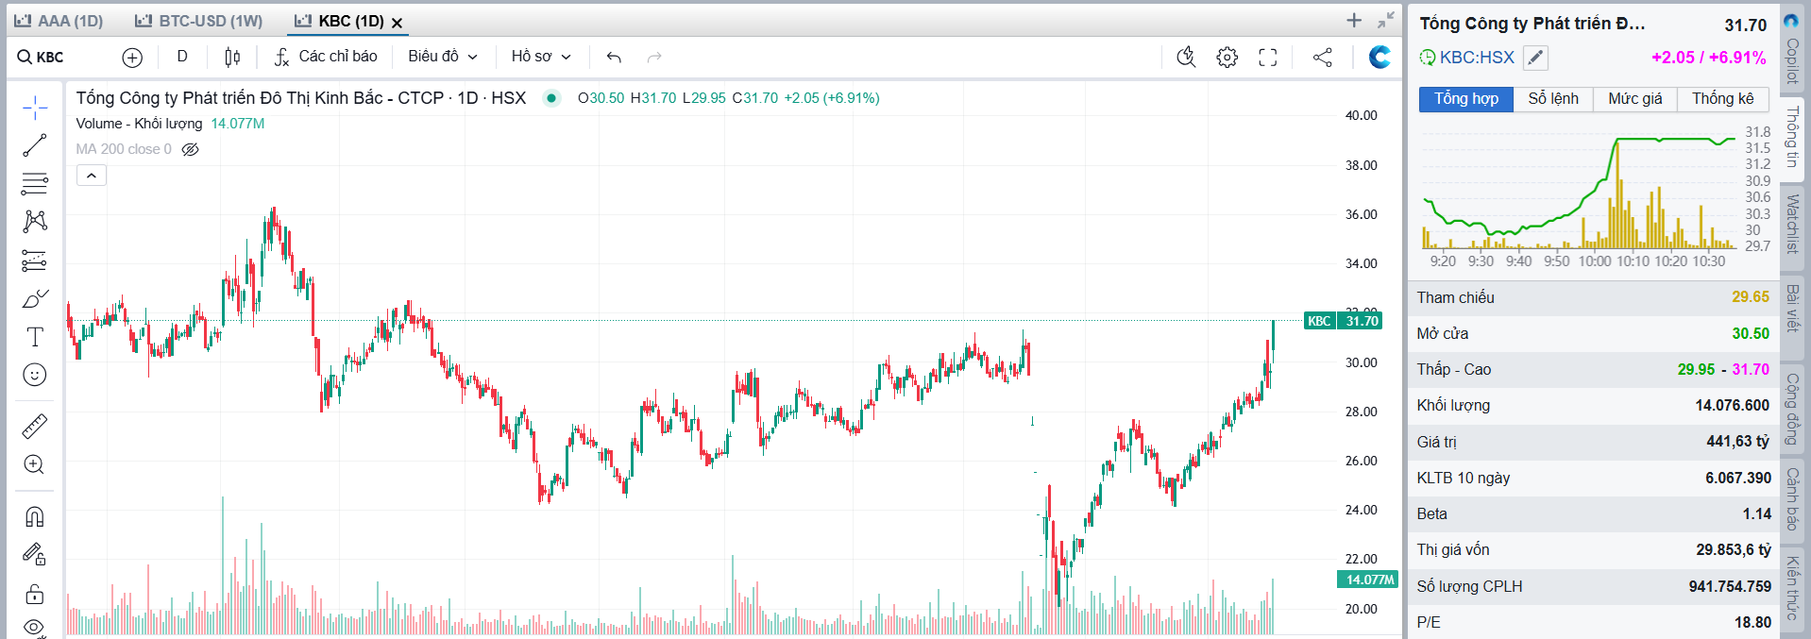This screenshot has width=1811, height=639.
Task: Toggle magnet mode for drawings
Action: [35, 516]
